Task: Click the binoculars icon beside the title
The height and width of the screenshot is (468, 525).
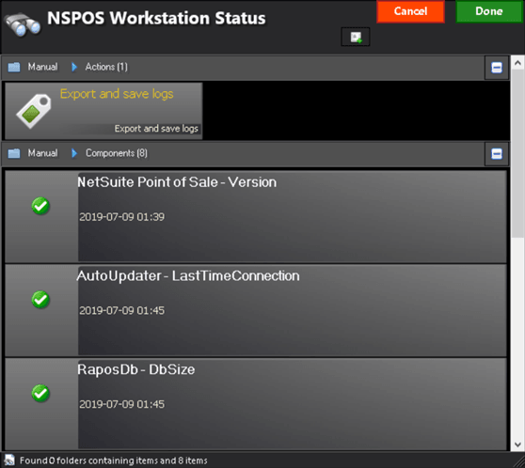Action: pos(22,24)
